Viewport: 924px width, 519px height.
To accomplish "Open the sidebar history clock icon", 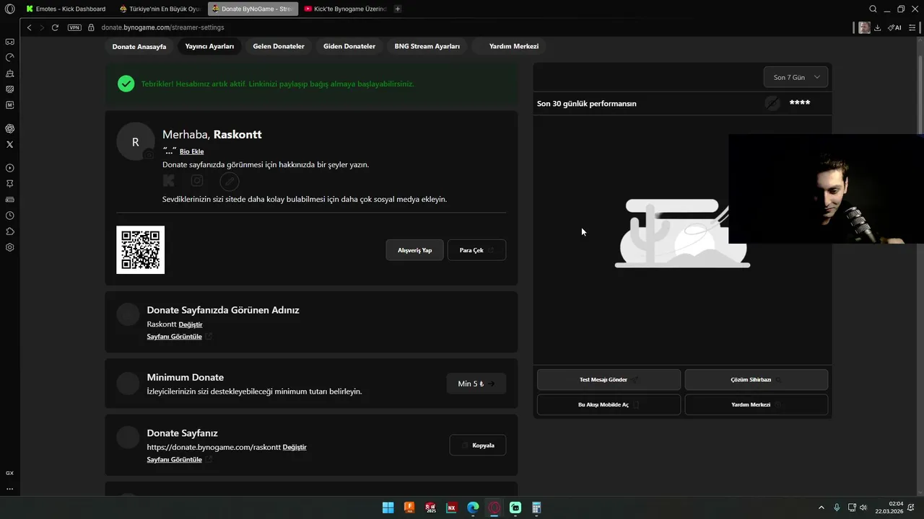I will 9,216.
